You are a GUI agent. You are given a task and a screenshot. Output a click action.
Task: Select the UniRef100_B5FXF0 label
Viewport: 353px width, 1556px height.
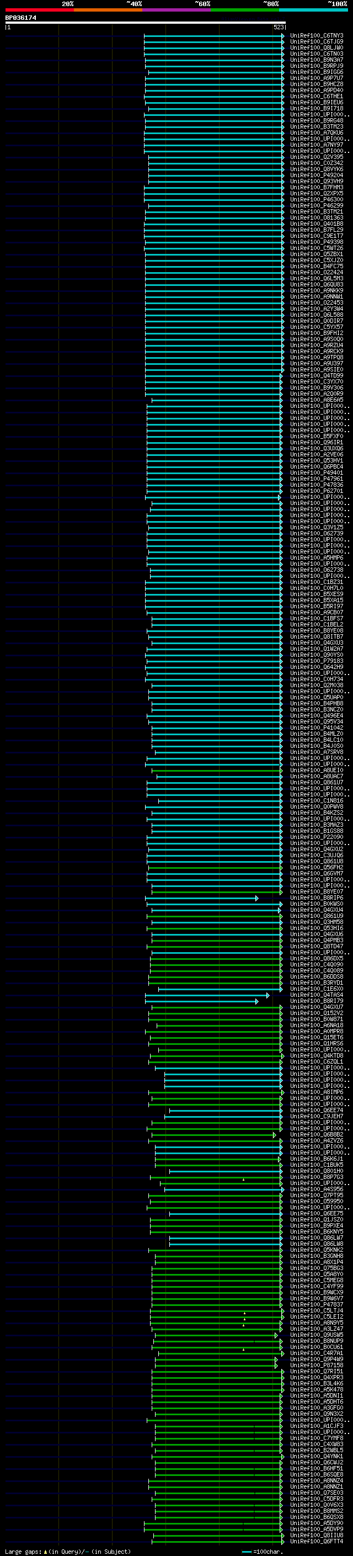316,436
